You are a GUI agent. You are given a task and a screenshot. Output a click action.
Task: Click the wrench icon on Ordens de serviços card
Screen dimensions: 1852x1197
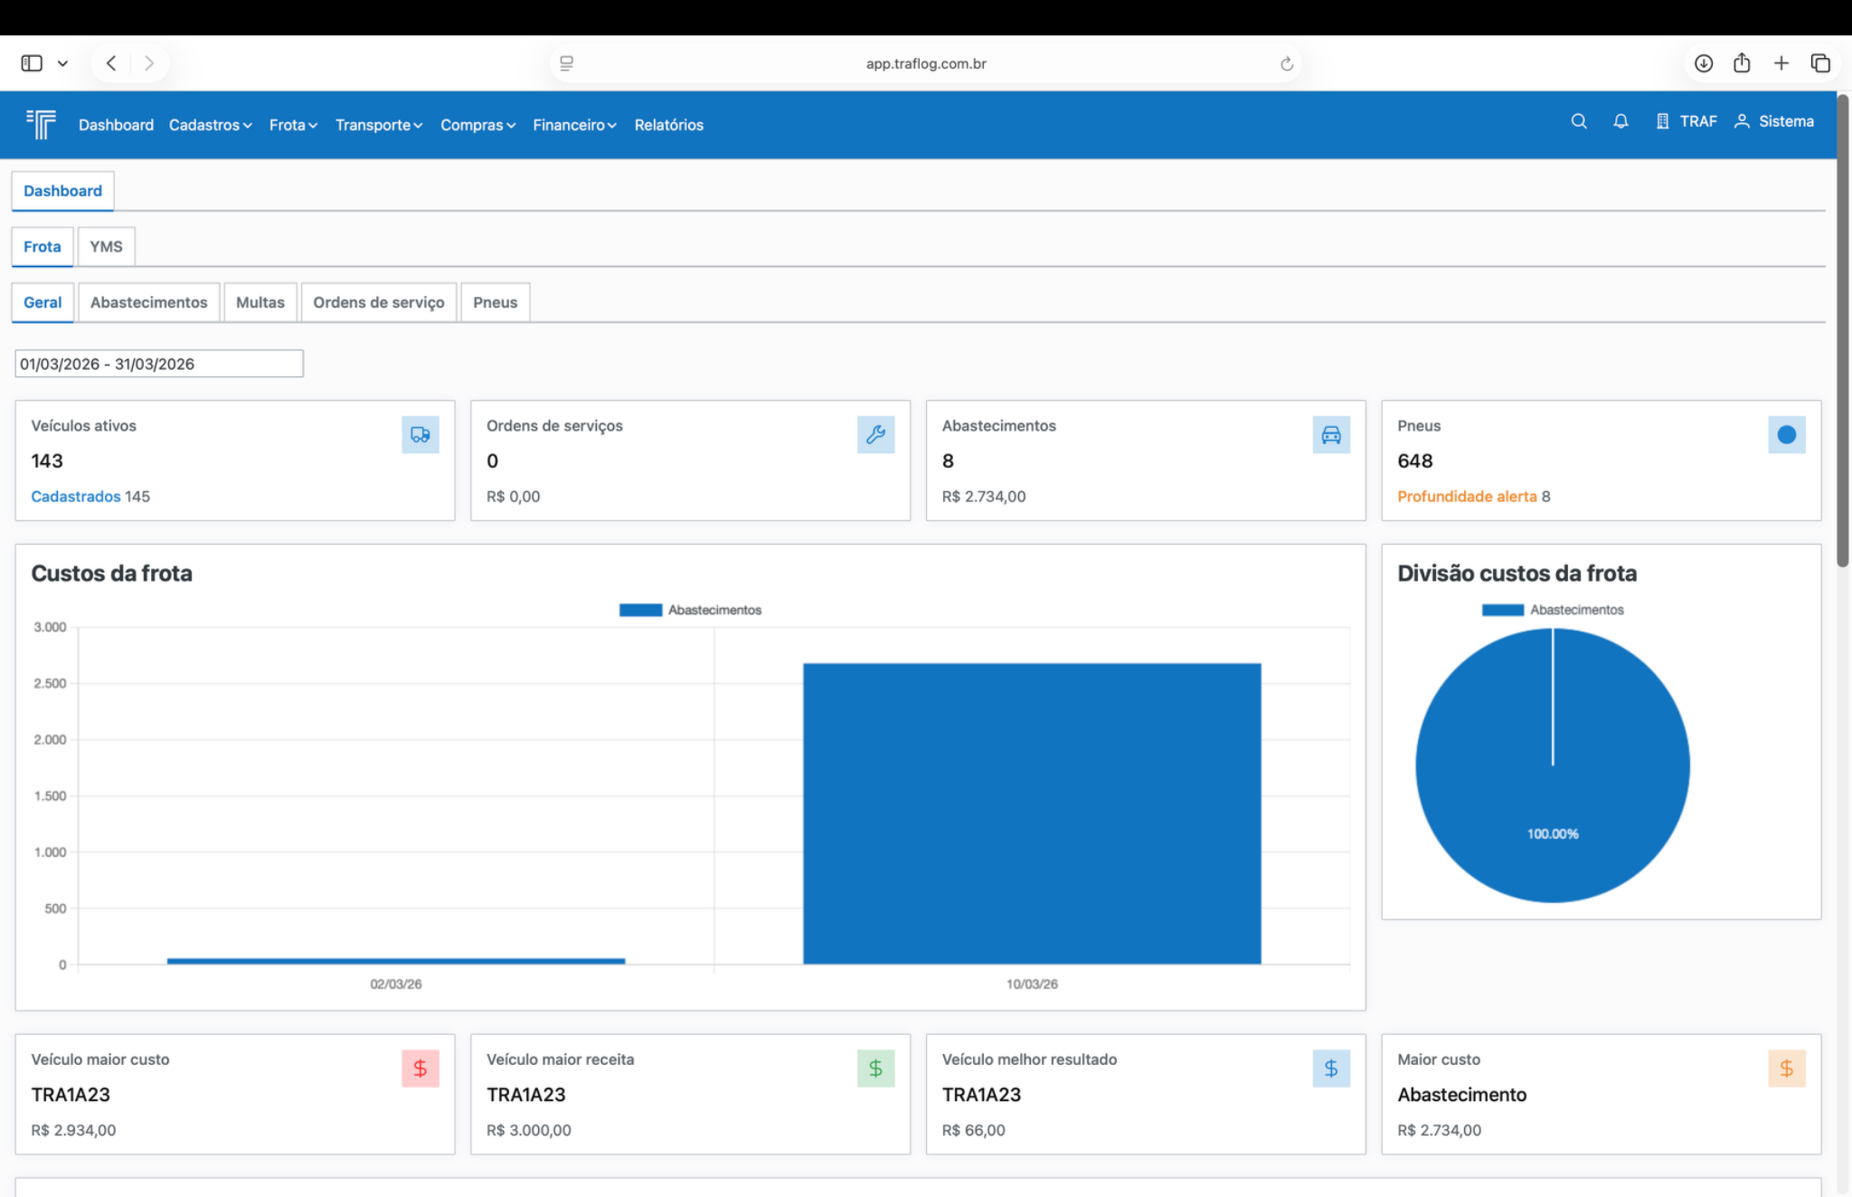875,434
